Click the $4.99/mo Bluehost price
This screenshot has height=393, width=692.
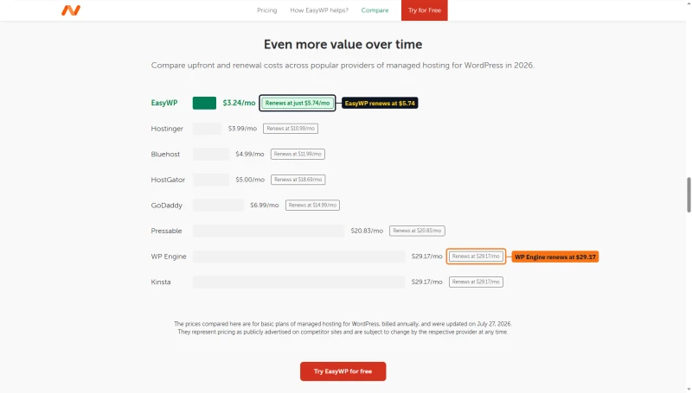click(250, 155)
